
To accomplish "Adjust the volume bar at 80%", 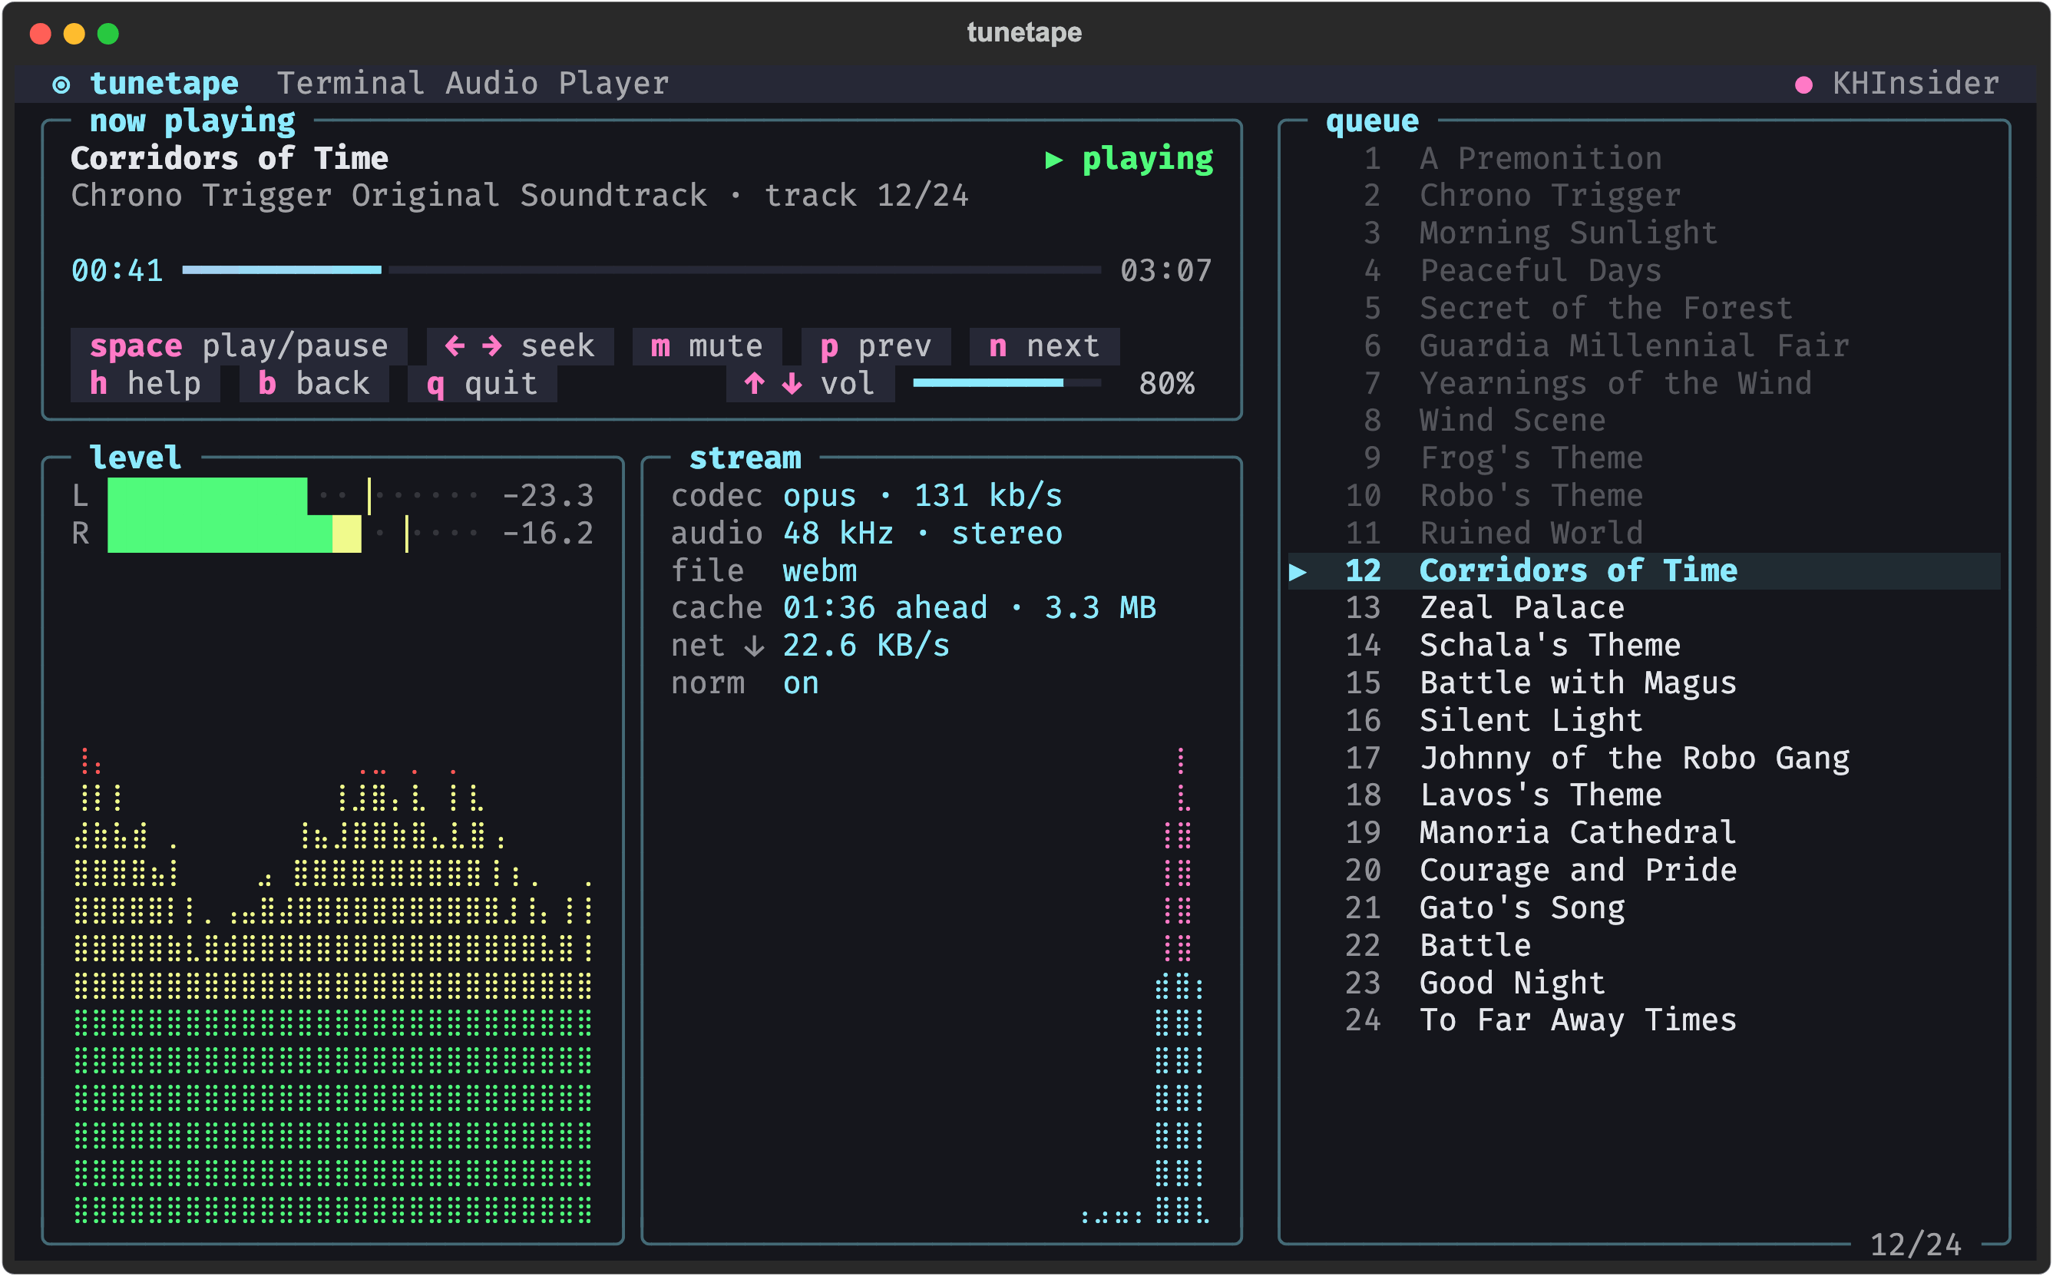I will [1007, 383].
